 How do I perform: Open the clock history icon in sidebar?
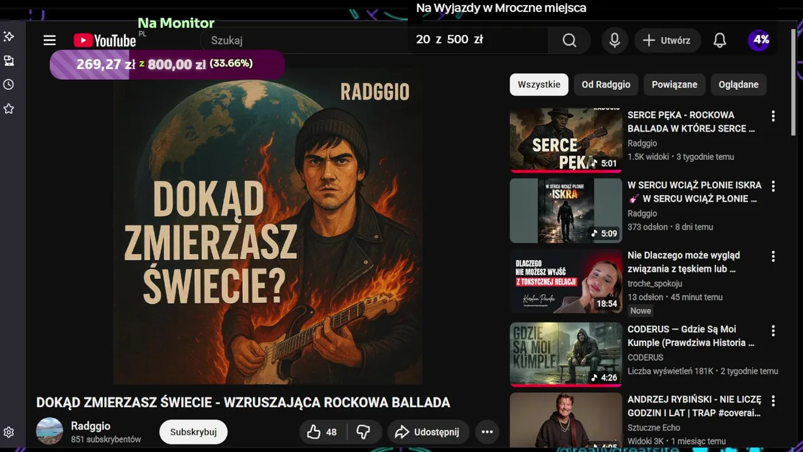[9, 84]
